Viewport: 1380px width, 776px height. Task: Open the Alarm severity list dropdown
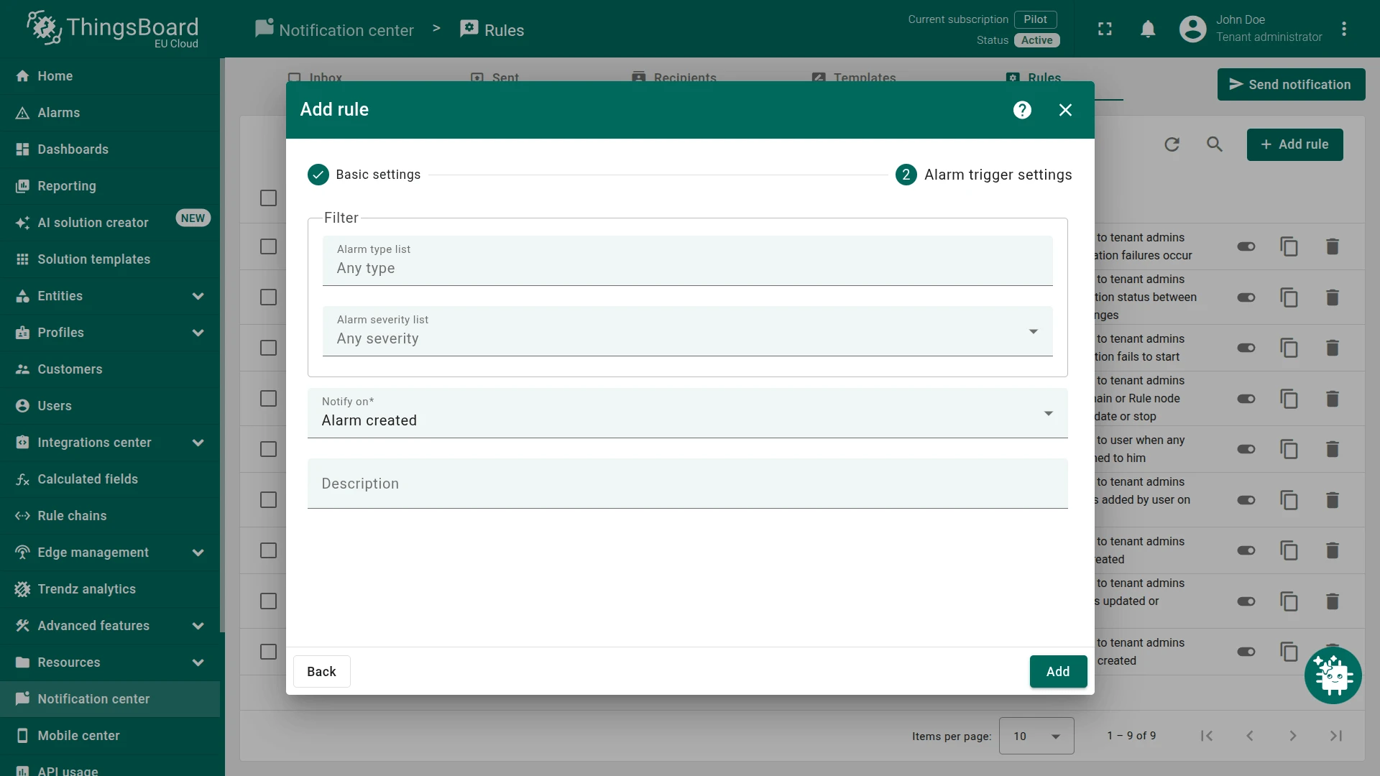point(687,331)
